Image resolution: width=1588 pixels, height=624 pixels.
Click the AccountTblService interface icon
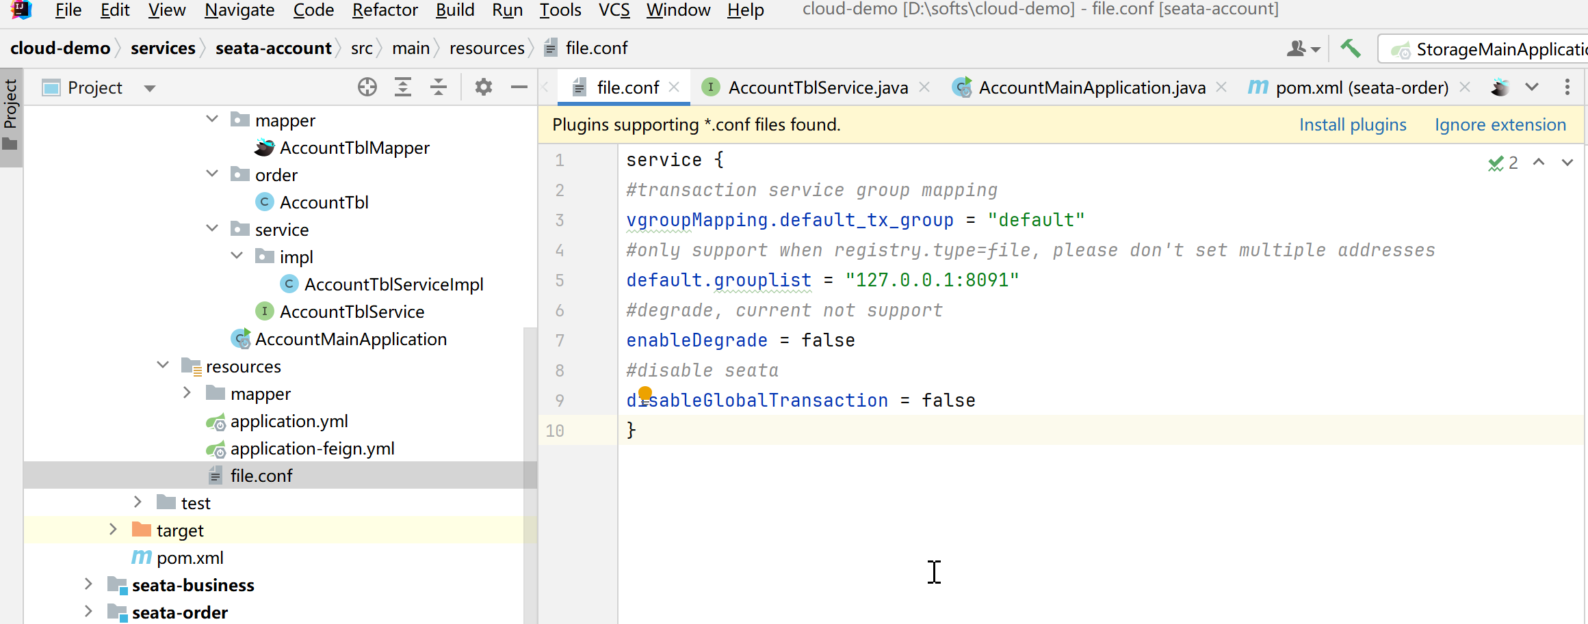tap(265, 312)
